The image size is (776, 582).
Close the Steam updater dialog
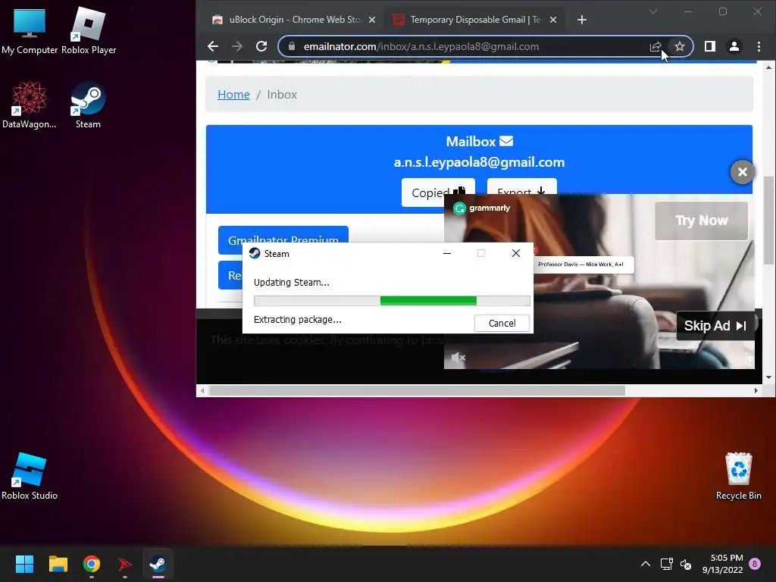tap(515, 253)
